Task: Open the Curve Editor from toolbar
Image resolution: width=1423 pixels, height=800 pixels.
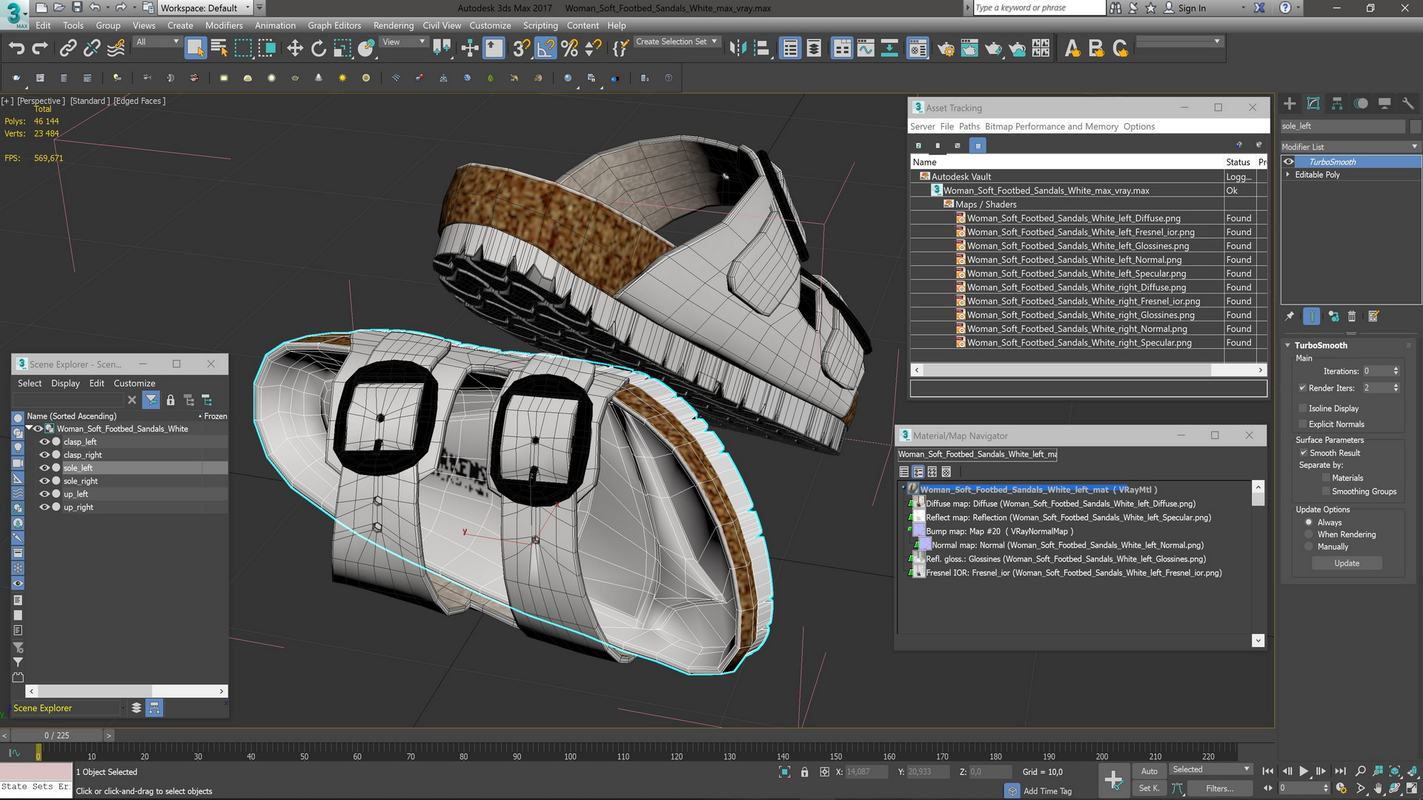Action: (x=866, y=49)
